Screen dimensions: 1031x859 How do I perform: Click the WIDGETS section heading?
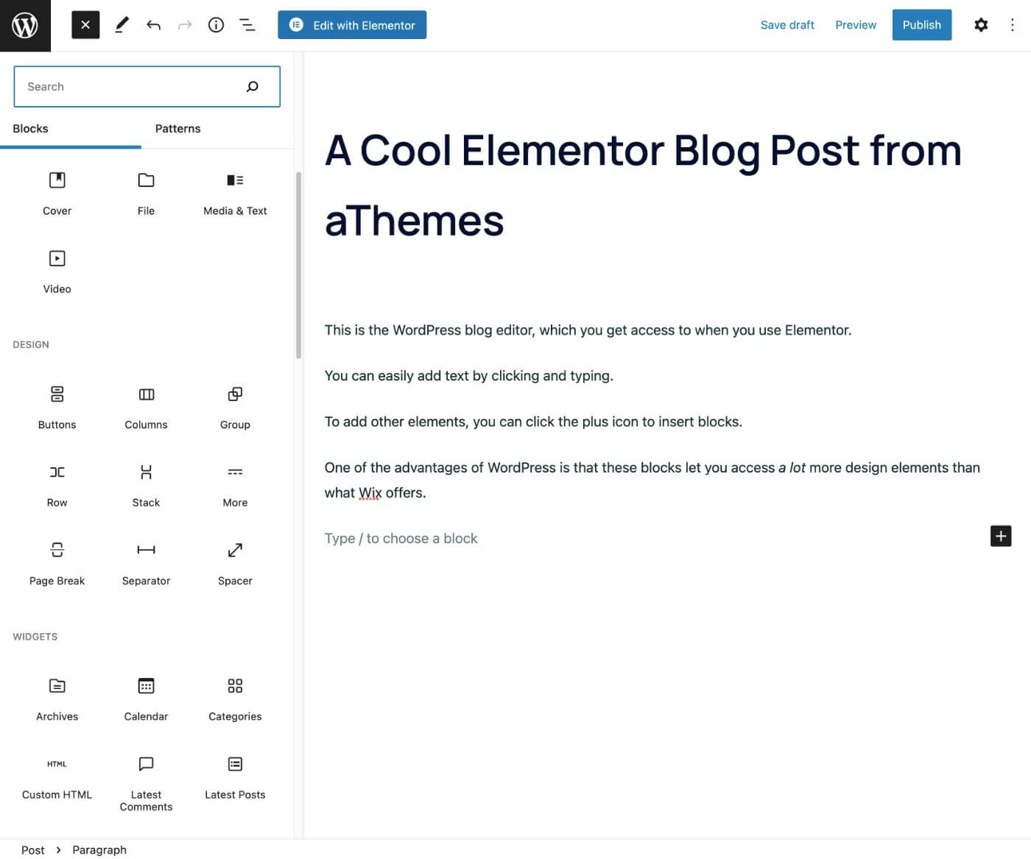tap(35, 637)
